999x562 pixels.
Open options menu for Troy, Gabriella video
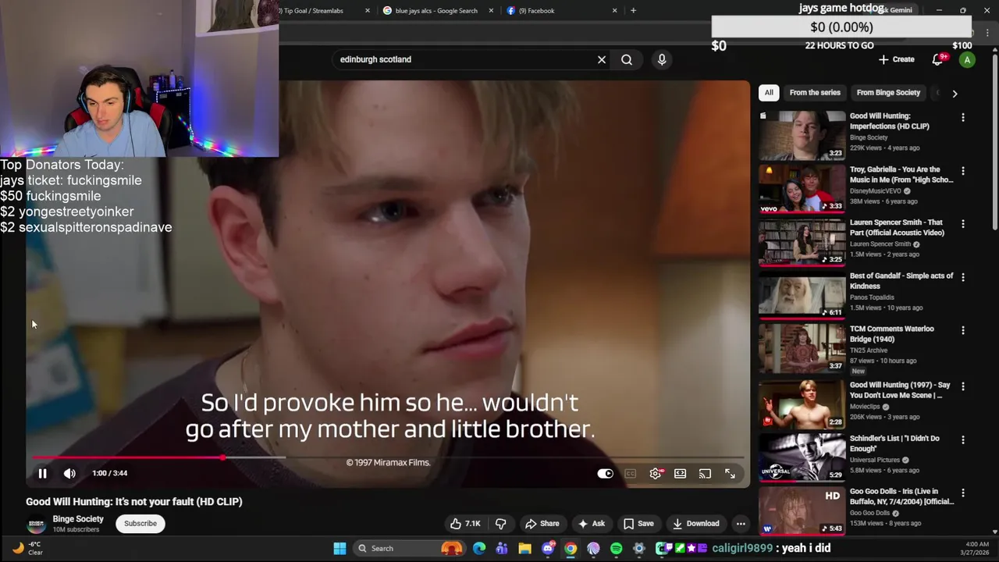[963, 170]
